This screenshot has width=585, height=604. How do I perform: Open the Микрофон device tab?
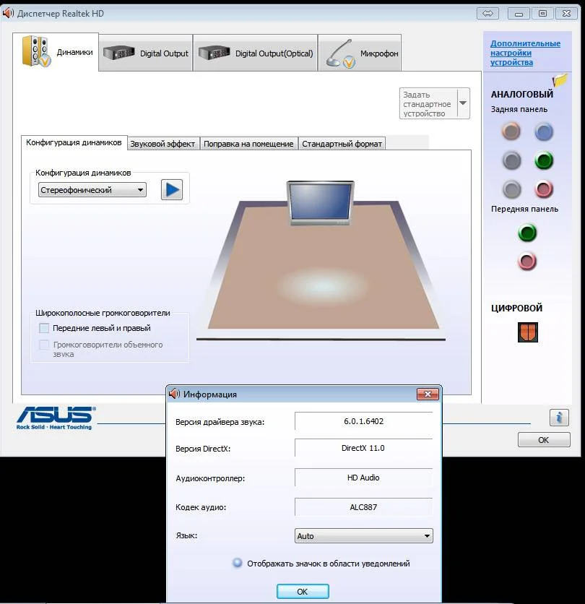point(360,53)
